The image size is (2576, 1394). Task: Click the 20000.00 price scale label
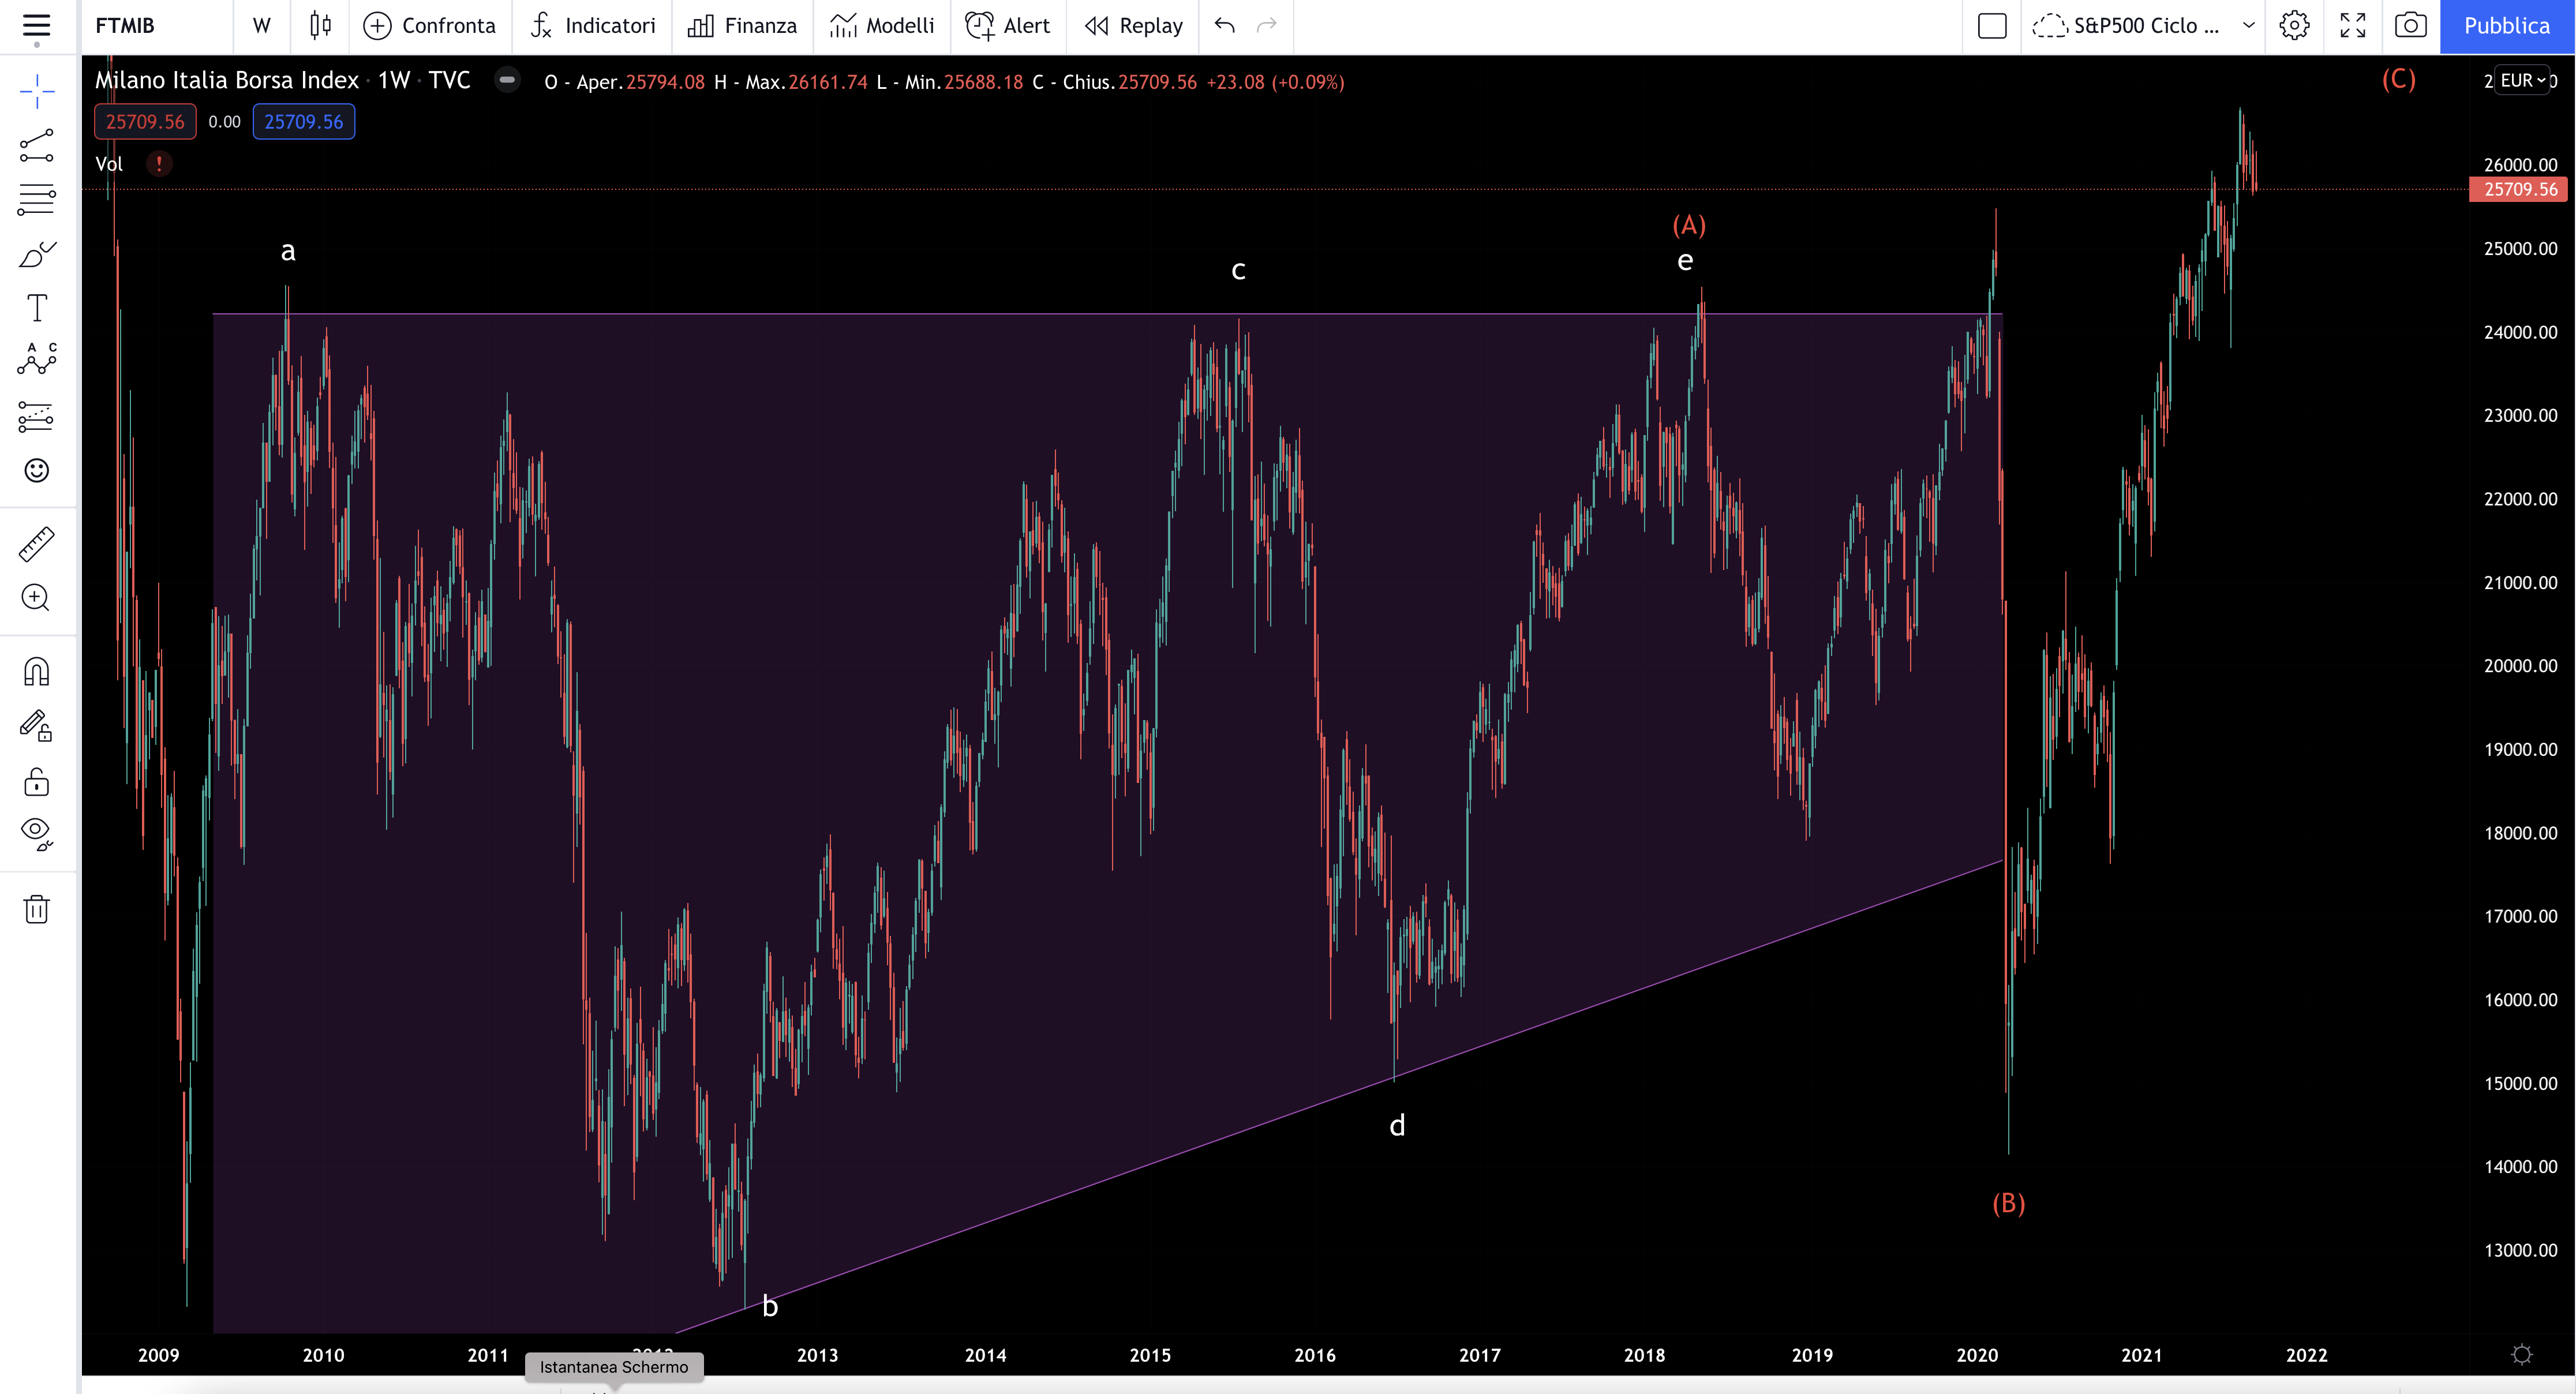(x=2520, y=665)
